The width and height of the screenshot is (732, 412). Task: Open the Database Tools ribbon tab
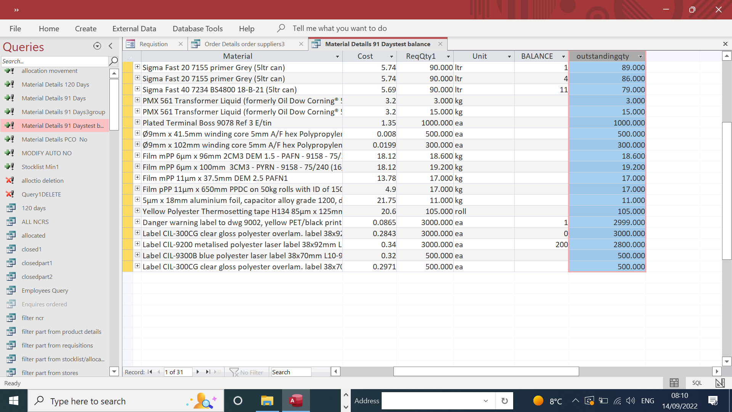tap(197, 29)
